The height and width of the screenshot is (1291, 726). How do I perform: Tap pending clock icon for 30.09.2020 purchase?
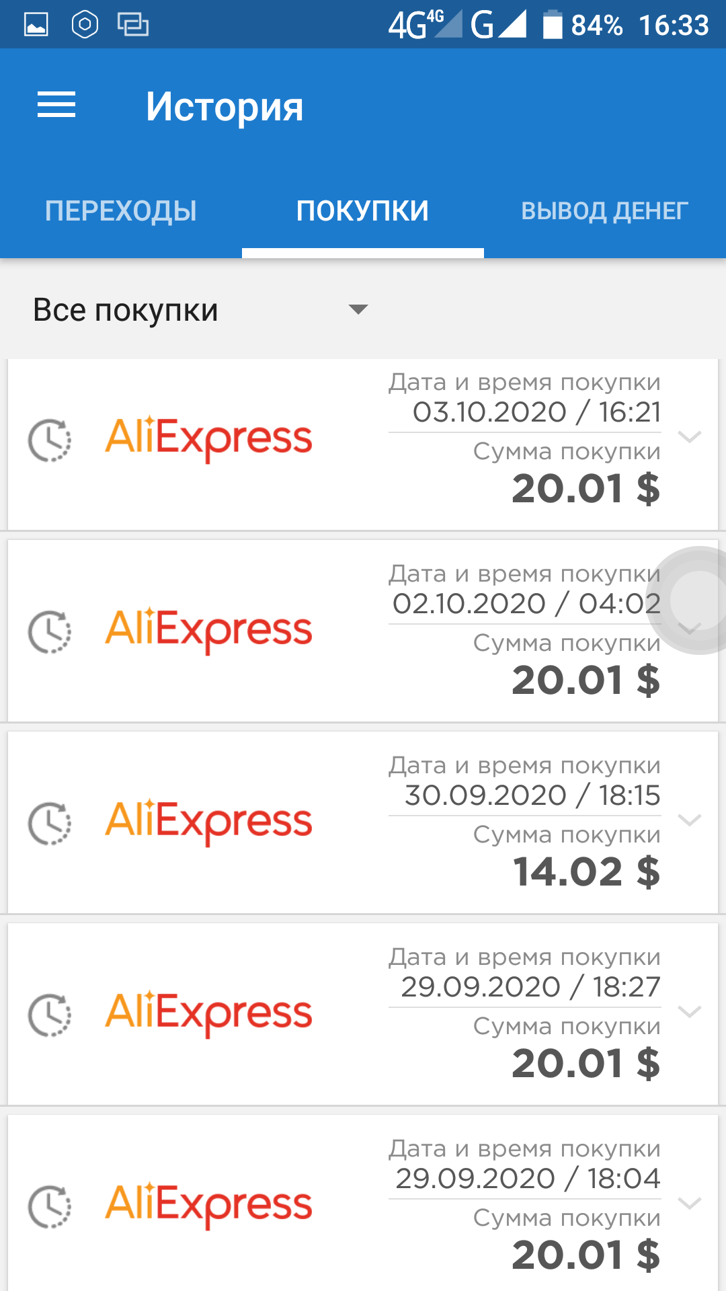point(50,824)
